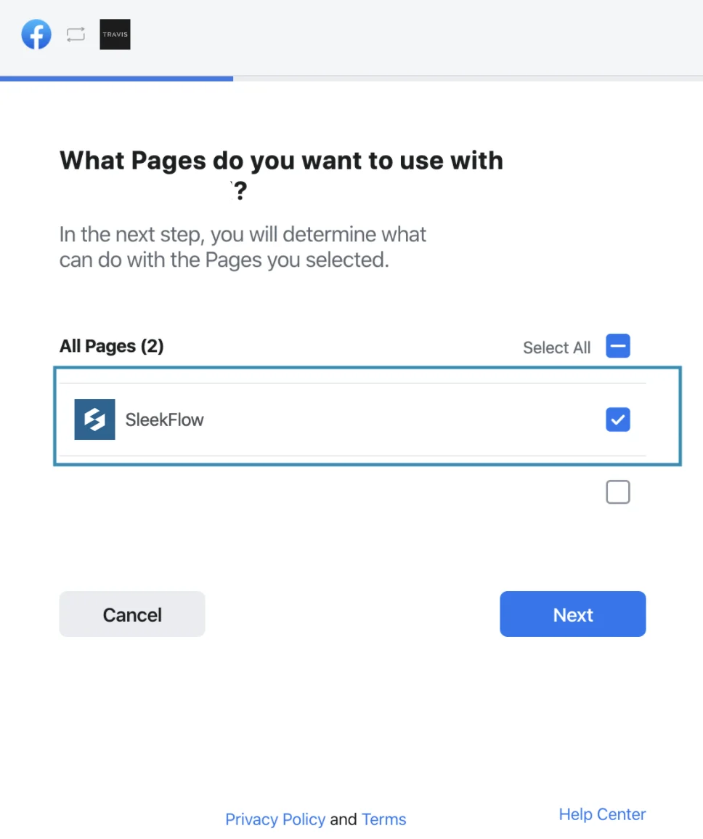
Task: Click the transfer arrows icon between logos
Action: [x=75, y=34]
